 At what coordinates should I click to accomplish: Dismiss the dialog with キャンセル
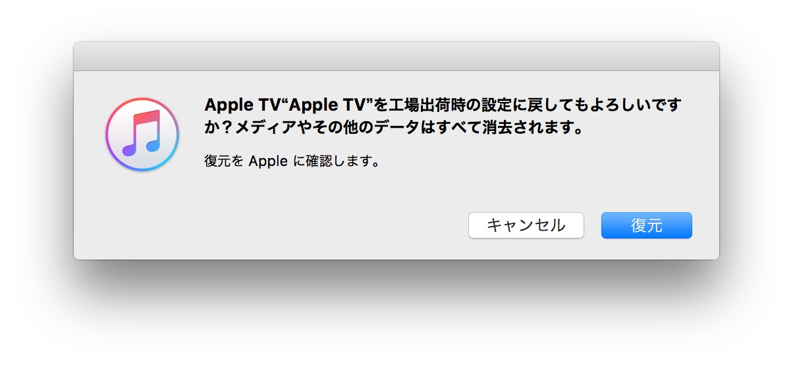pos(526,225)
